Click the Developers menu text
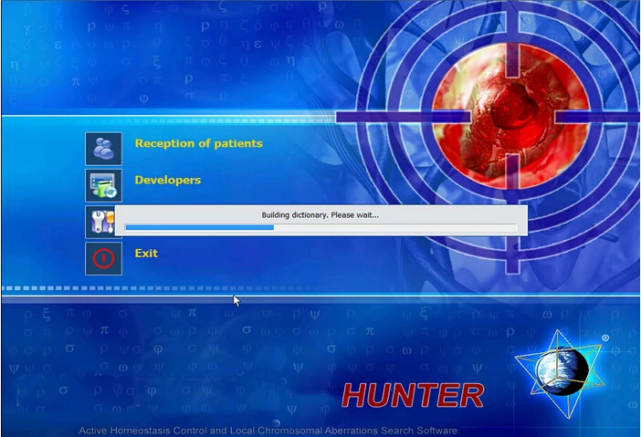641x437 pixels. tap(168, 180)
